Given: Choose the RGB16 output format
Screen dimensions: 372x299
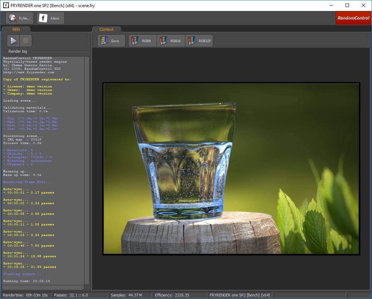Looking at the screenshot, I should (171, 41).
